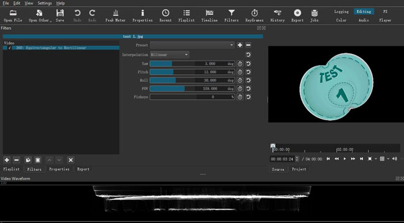Adjust the Pitch slider bar
Viewport: 404px width, 223px height.
coord(192,72)
